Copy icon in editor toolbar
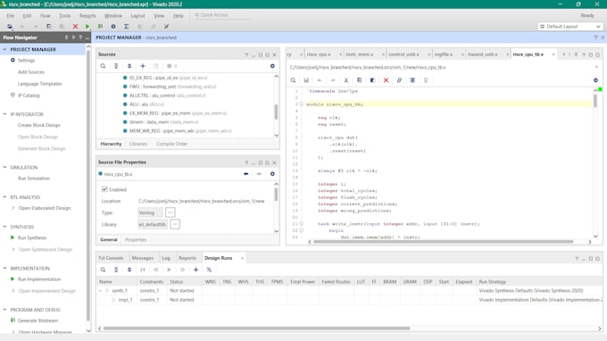Image resolution: width=607 pixels, height=341 pixels. [359, 80]
